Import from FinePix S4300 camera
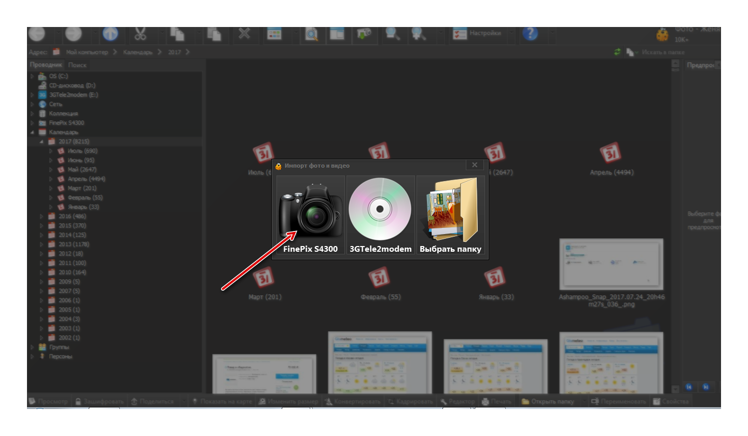 point(311,216)
